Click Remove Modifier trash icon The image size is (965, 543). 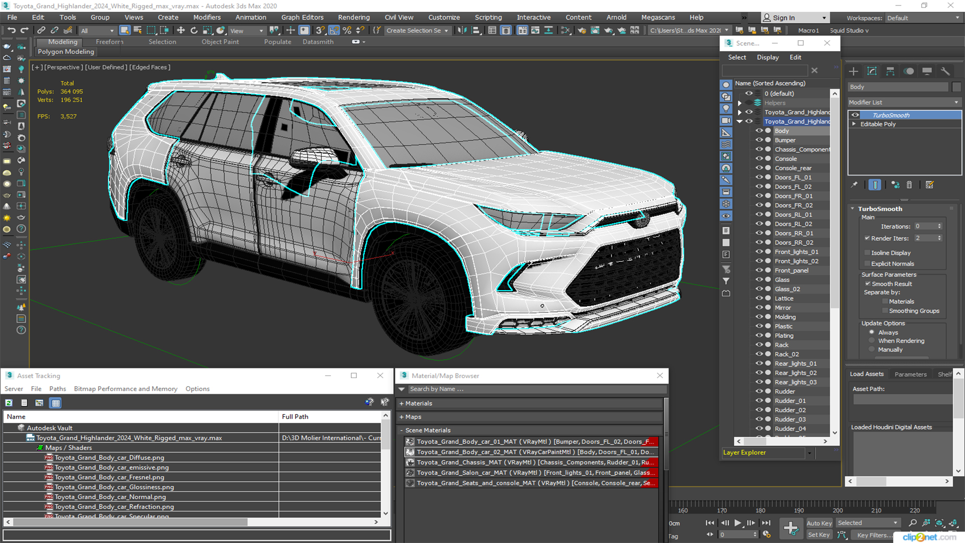909,185
